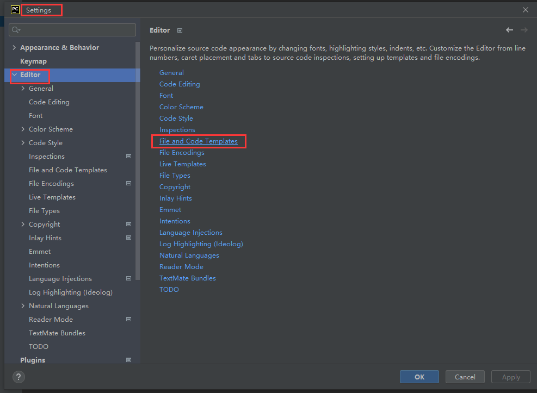Image resolution: width=537 pixels, height=393 pixels.
Task: Click the forward navigation arrow
Action: coord(524,30)
